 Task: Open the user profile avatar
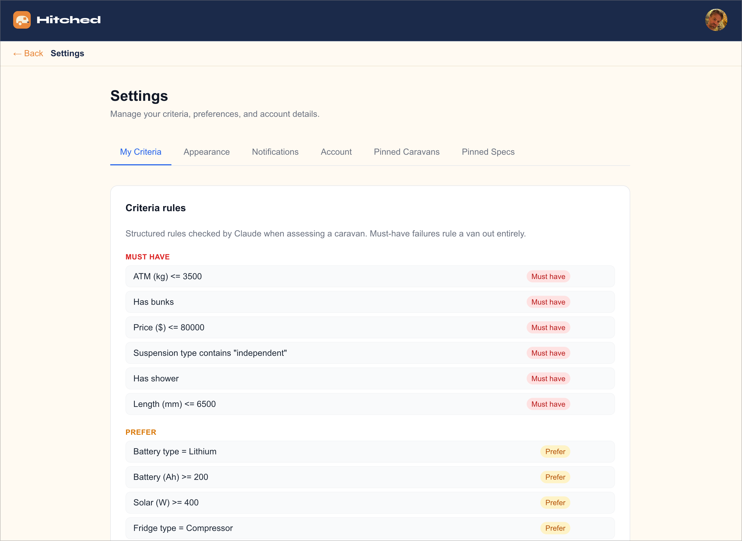[716, 20]
